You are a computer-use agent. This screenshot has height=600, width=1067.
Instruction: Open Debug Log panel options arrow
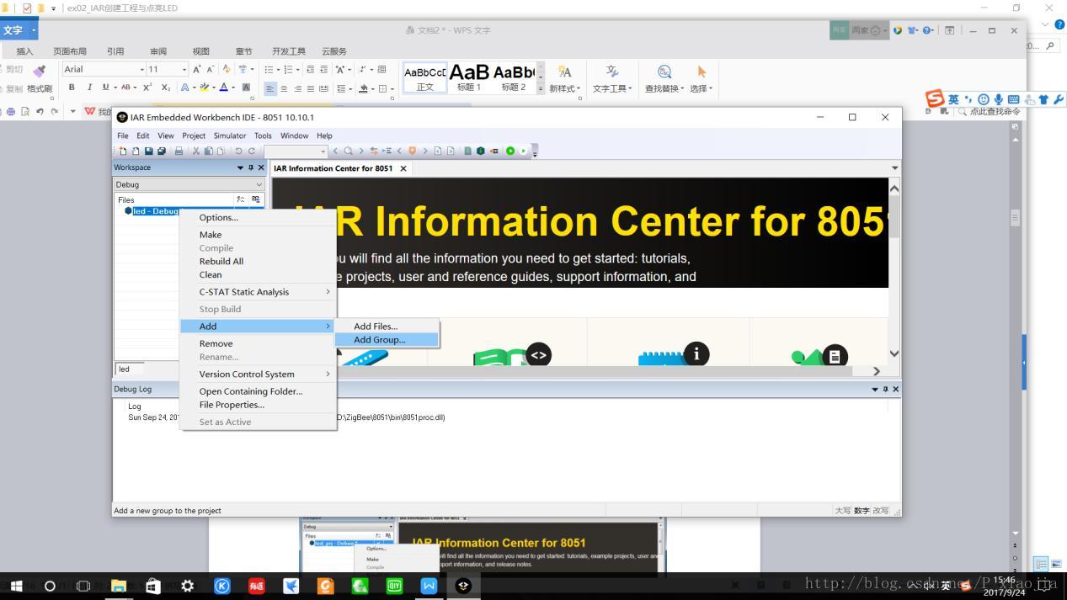[875, 389]
